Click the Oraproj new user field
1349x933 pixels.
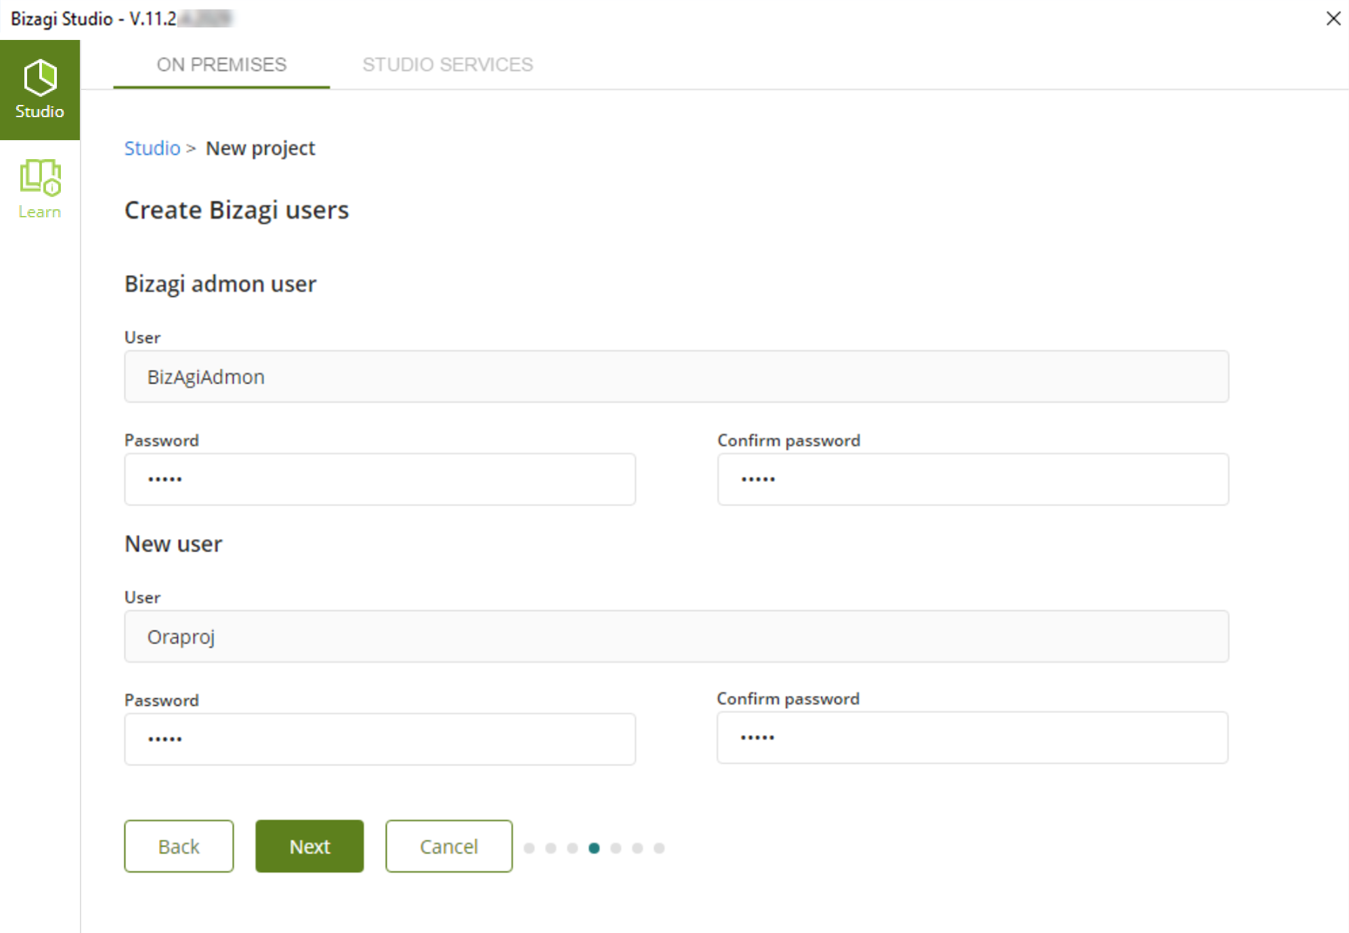click(676, 636)
